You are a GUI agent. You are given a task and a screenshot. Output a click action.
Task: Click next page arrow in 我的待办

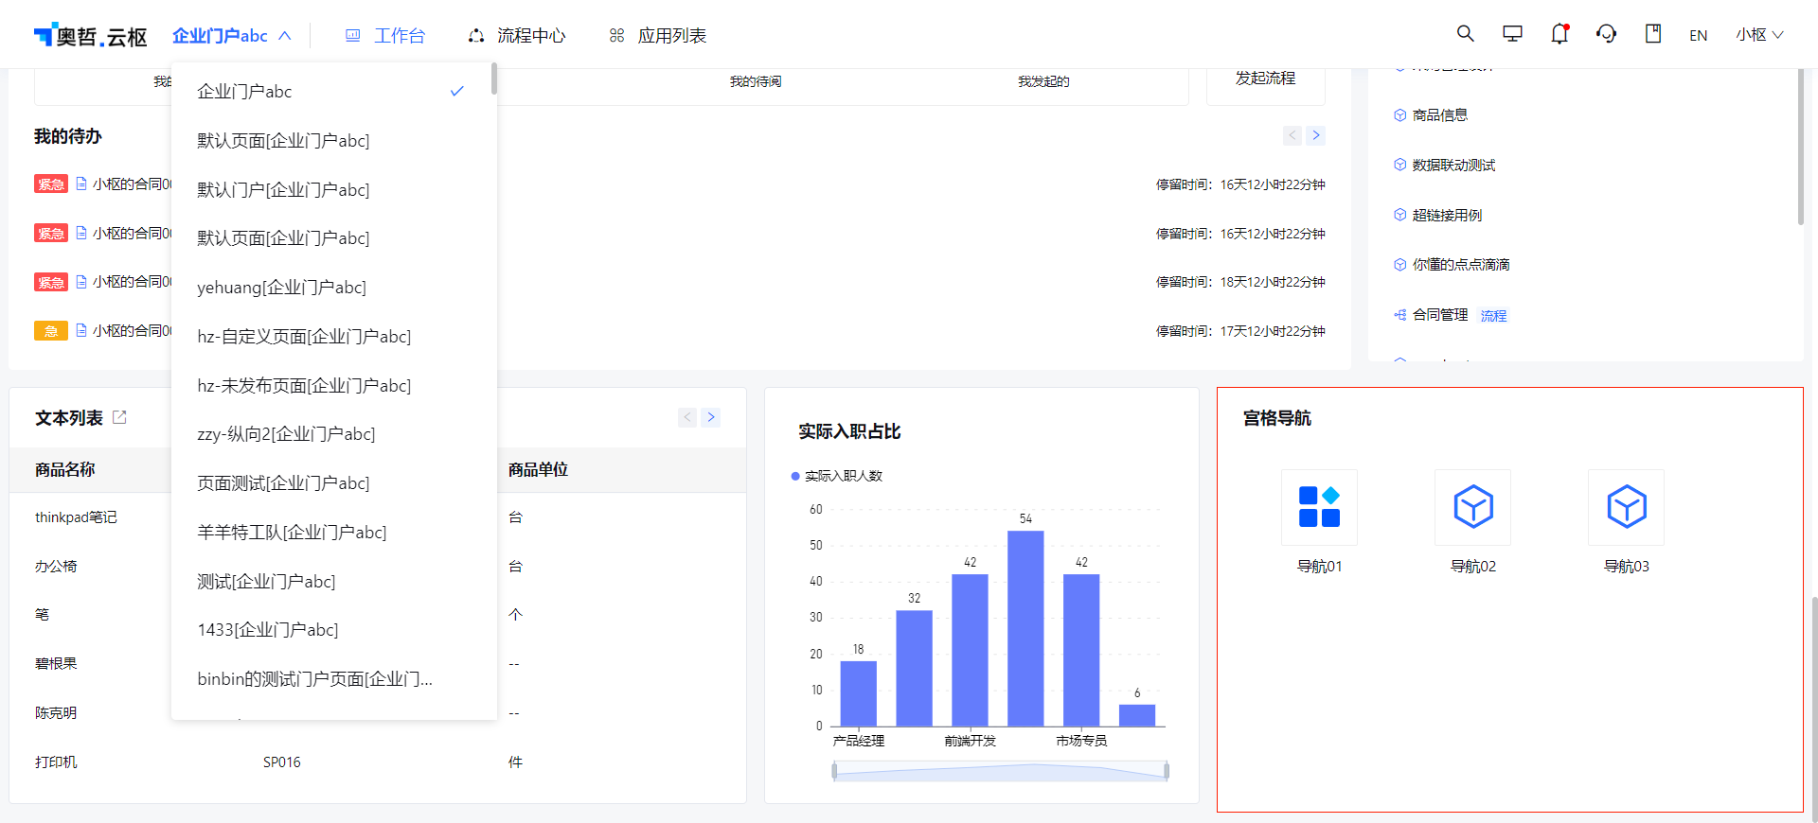coord(1315,135)
